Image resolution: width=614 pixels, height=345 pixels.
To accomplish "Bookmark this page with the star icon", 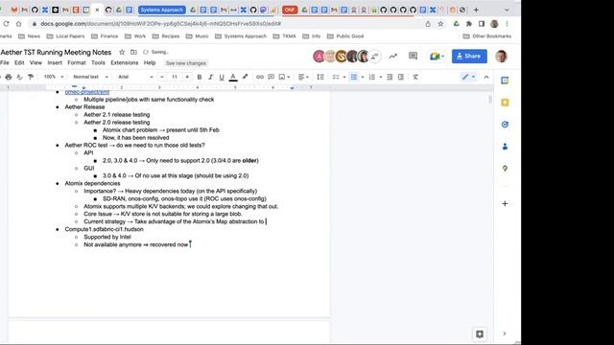I will [x=440, y=24].
